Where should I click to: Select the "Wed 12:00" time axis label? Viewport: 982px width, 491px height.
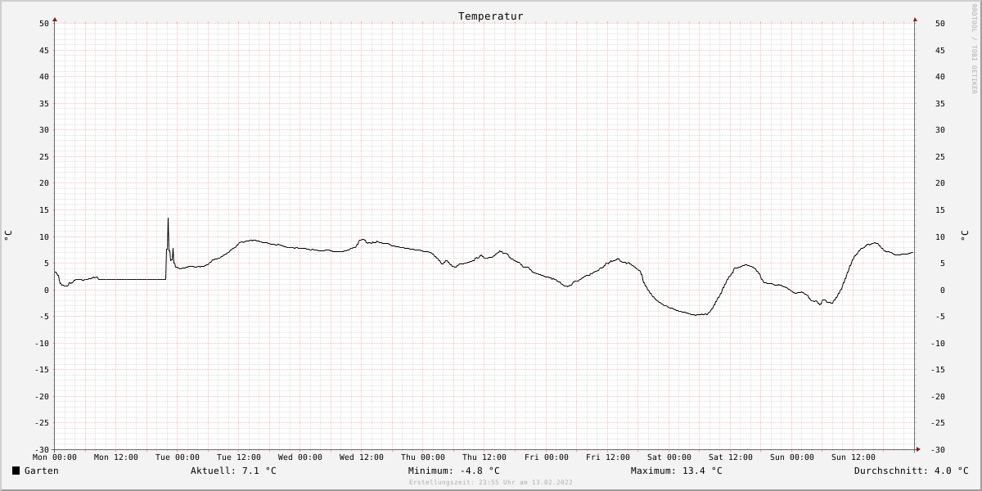coord(362,457)
